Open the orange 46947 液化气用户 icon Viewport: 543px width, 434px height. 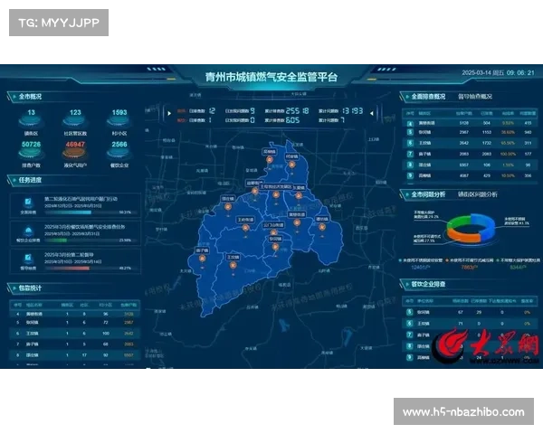pos(75,153)
